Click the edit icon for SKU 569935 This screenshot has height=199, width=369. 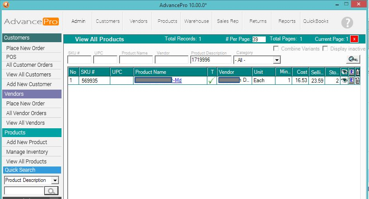tap(351, 80)
